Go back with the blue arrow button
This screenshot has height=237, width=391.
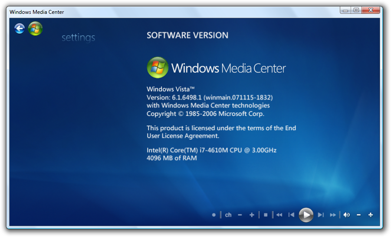tap(20, 28)
